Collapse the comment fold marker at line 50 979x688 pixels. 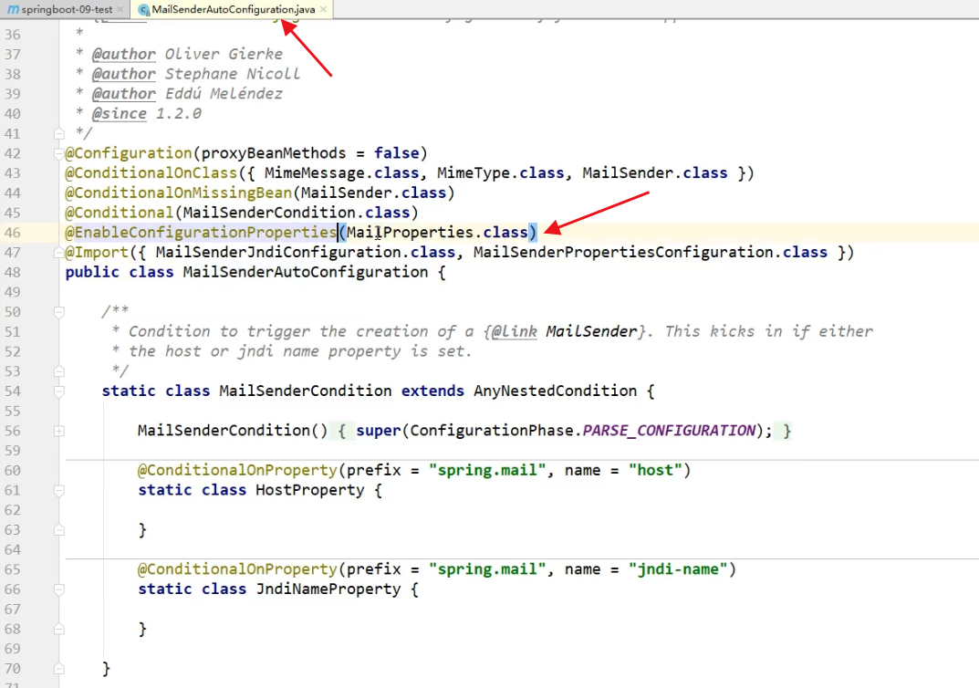tap(58, 311)
